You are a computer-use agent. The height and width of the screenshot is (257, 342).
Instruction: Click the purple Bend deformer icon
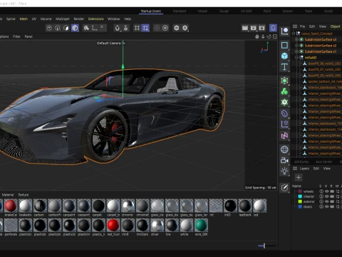pos(284,114)
